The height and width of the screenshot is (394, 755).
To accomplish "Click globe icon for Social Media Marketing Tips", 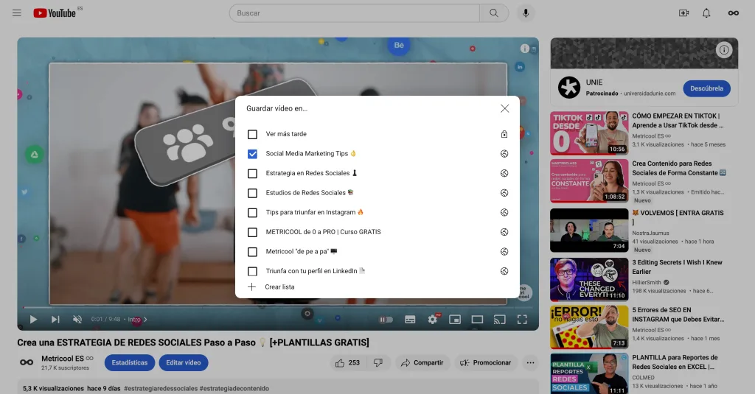I will tap(504, 154).
